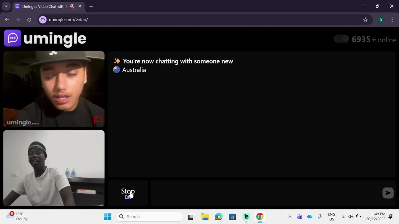The height and width of the screenshot is (224, 399).
Task: Restore down the Chrome window
Action: pos(377,6)
